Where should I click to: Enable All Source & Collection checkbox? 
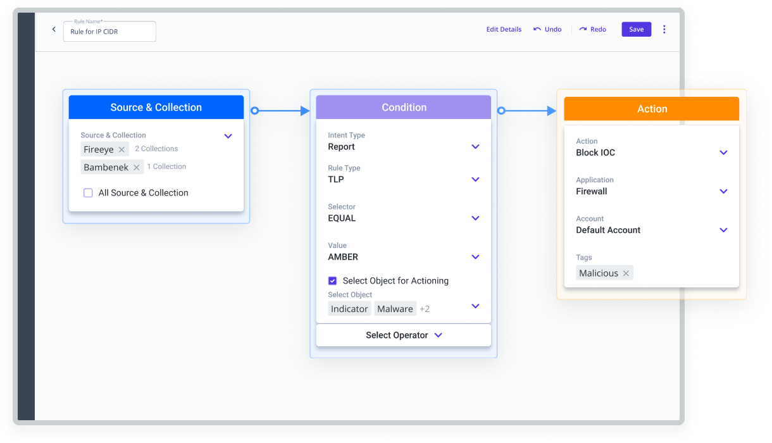pyautogui.click(x=89, y=193)
